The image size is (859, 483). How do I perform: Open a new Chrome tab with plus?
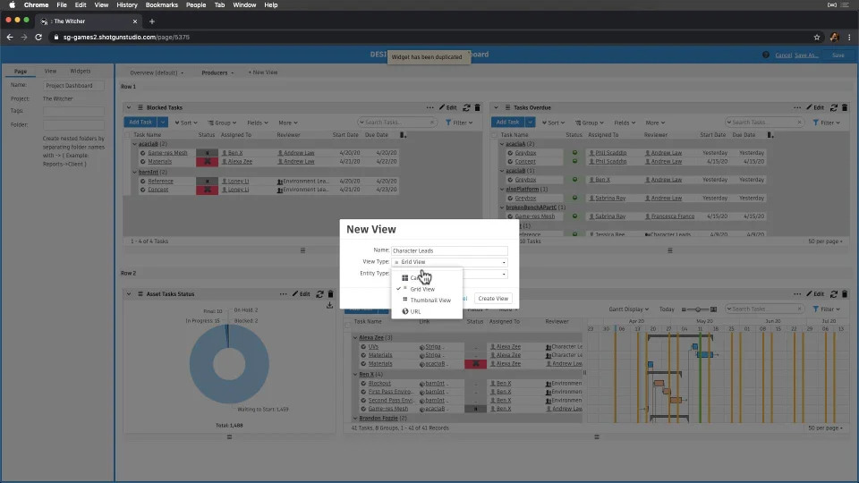[x=152, y=21]
